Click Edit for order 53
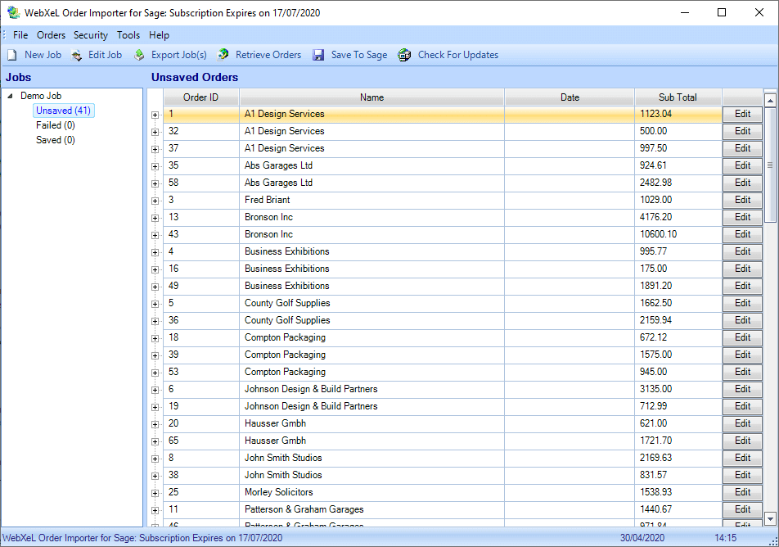The width and height of the screenshot is (779, 547). point(742,372)
